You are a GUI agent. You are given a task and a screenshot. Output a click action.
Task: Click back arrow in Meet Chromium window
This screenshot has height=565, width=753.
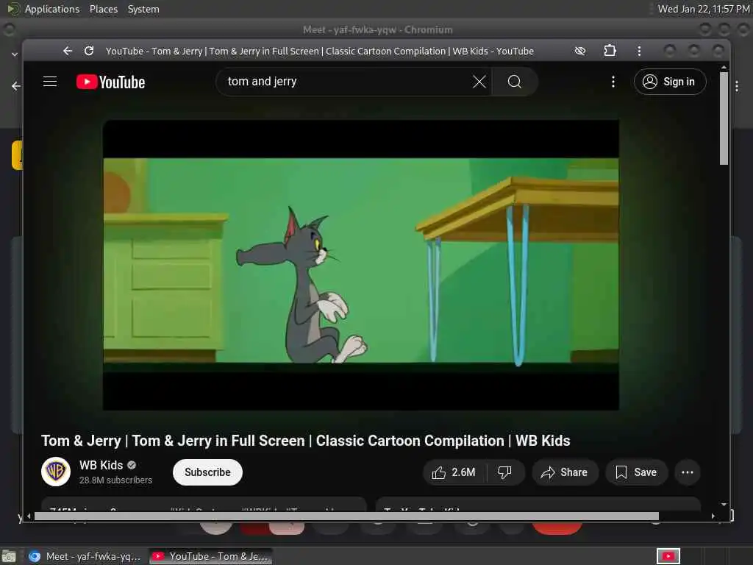[x=16, y=86]
